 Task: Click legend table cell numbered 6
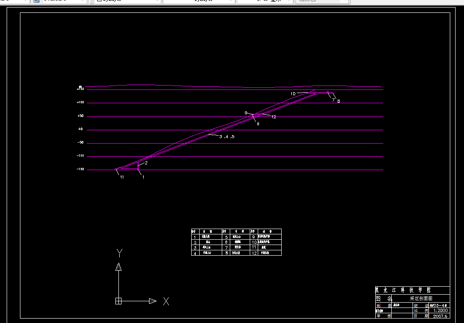pos(226,242)
